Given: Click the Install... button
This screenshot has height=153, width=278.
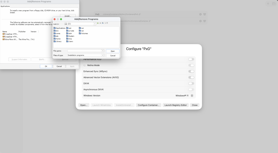Looking at the screenshot, I should tap(68, 16).
